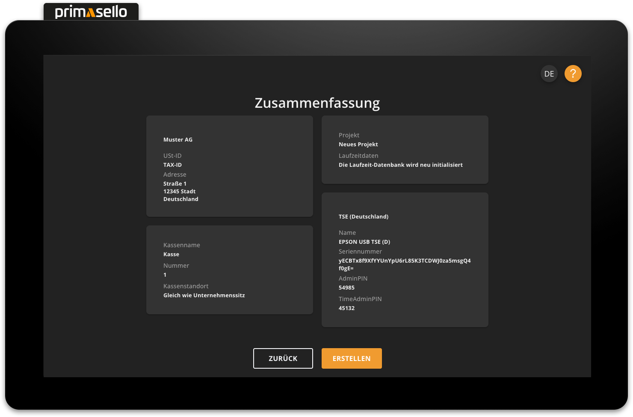Click the primasello logo
The height and width of the screenshot is (417, 633).
click(91, 12)
